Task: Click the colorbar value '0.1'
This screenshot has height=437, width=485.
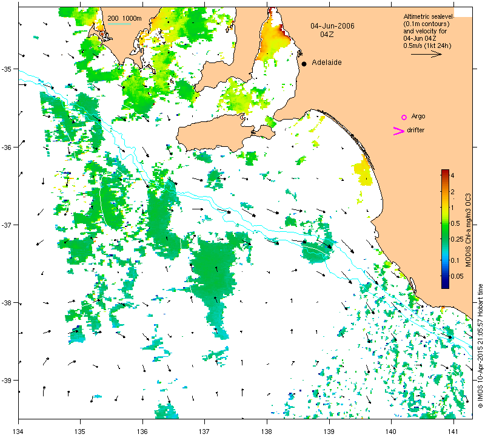Action: coord(455,260)
